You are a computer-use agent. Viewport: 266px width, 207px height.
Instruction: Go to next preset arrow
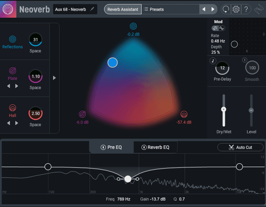coord(213,9)
